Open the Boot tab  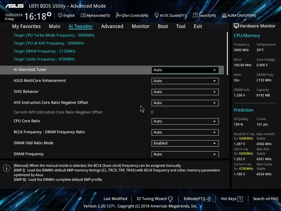pos(163,26)
